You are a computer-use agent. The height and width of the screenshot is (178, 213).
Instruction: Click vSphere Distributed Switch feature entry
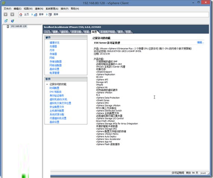[109, 111]
